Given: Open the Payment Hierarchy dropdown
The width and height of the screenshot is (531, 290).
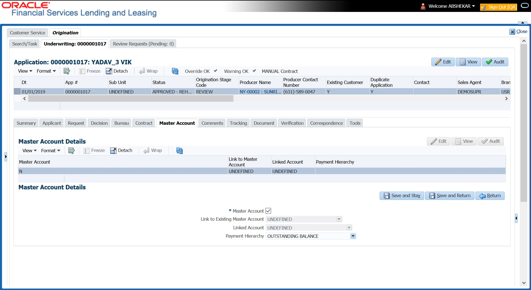Looking at the screenshot, I should click(x=353, y=236).
